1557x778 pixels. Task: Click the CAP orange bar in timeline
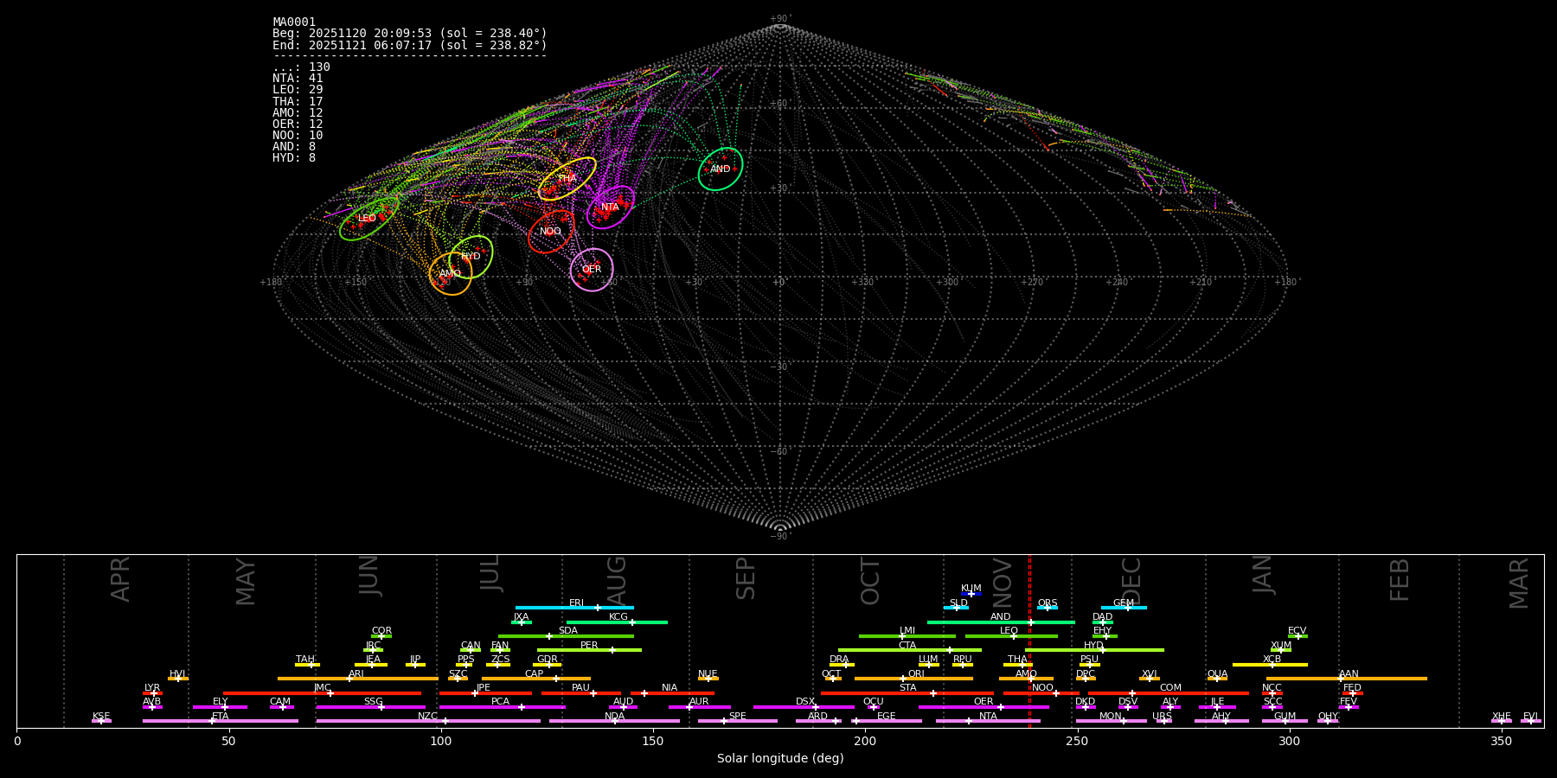[536, 679]
